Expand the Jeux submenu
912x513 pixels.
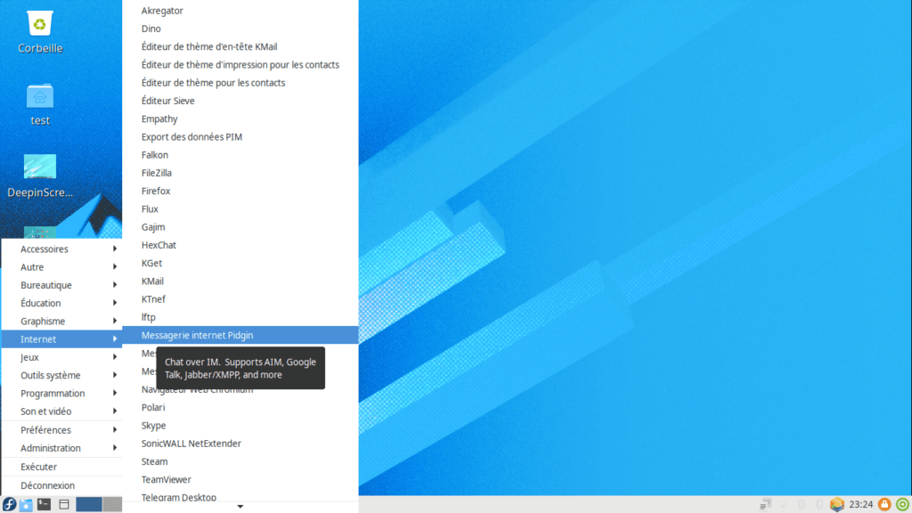61,357
